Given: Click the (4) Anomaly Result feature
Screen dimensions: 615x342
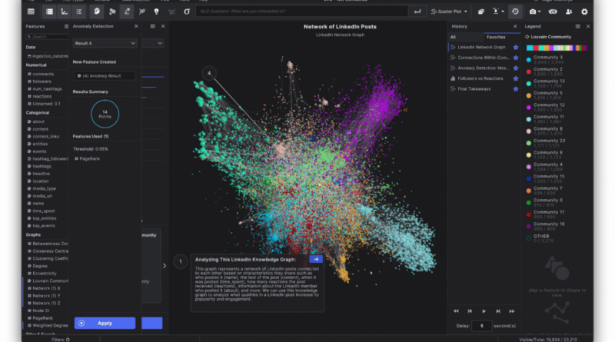Looking at the screenshot, I should (x=105, y=75).
